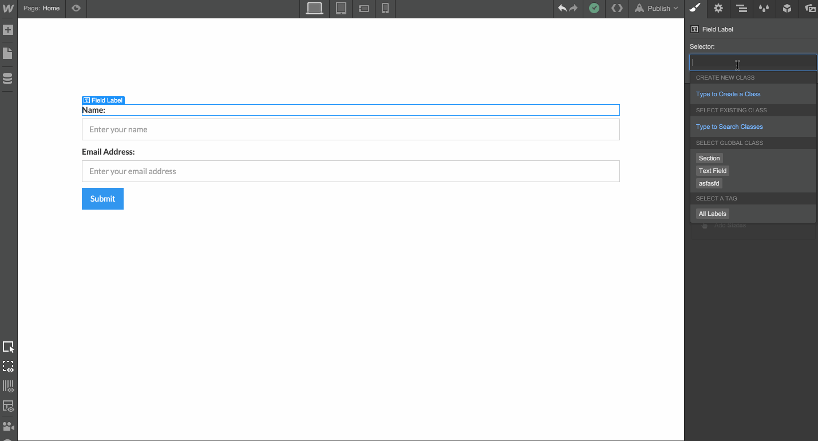The image size is (818, 441).
Task: Open the CMS Collections database icon
Action: click(8, 78)
